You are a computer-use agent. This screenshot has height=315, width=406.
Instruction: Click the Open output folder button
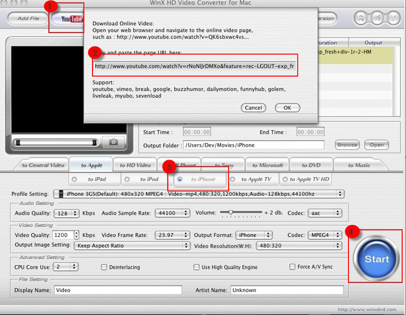coord(377,145)
